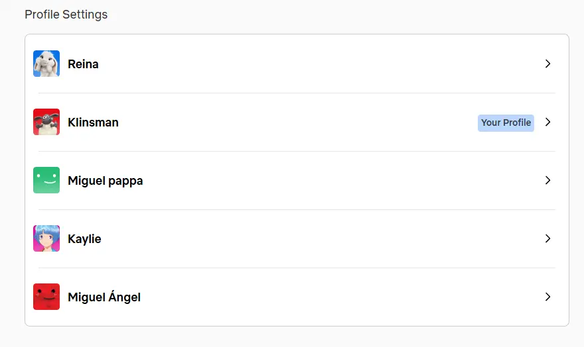
Task: Click Klinsman's Shaun the Sheep avatar
Action: (46, 122)
